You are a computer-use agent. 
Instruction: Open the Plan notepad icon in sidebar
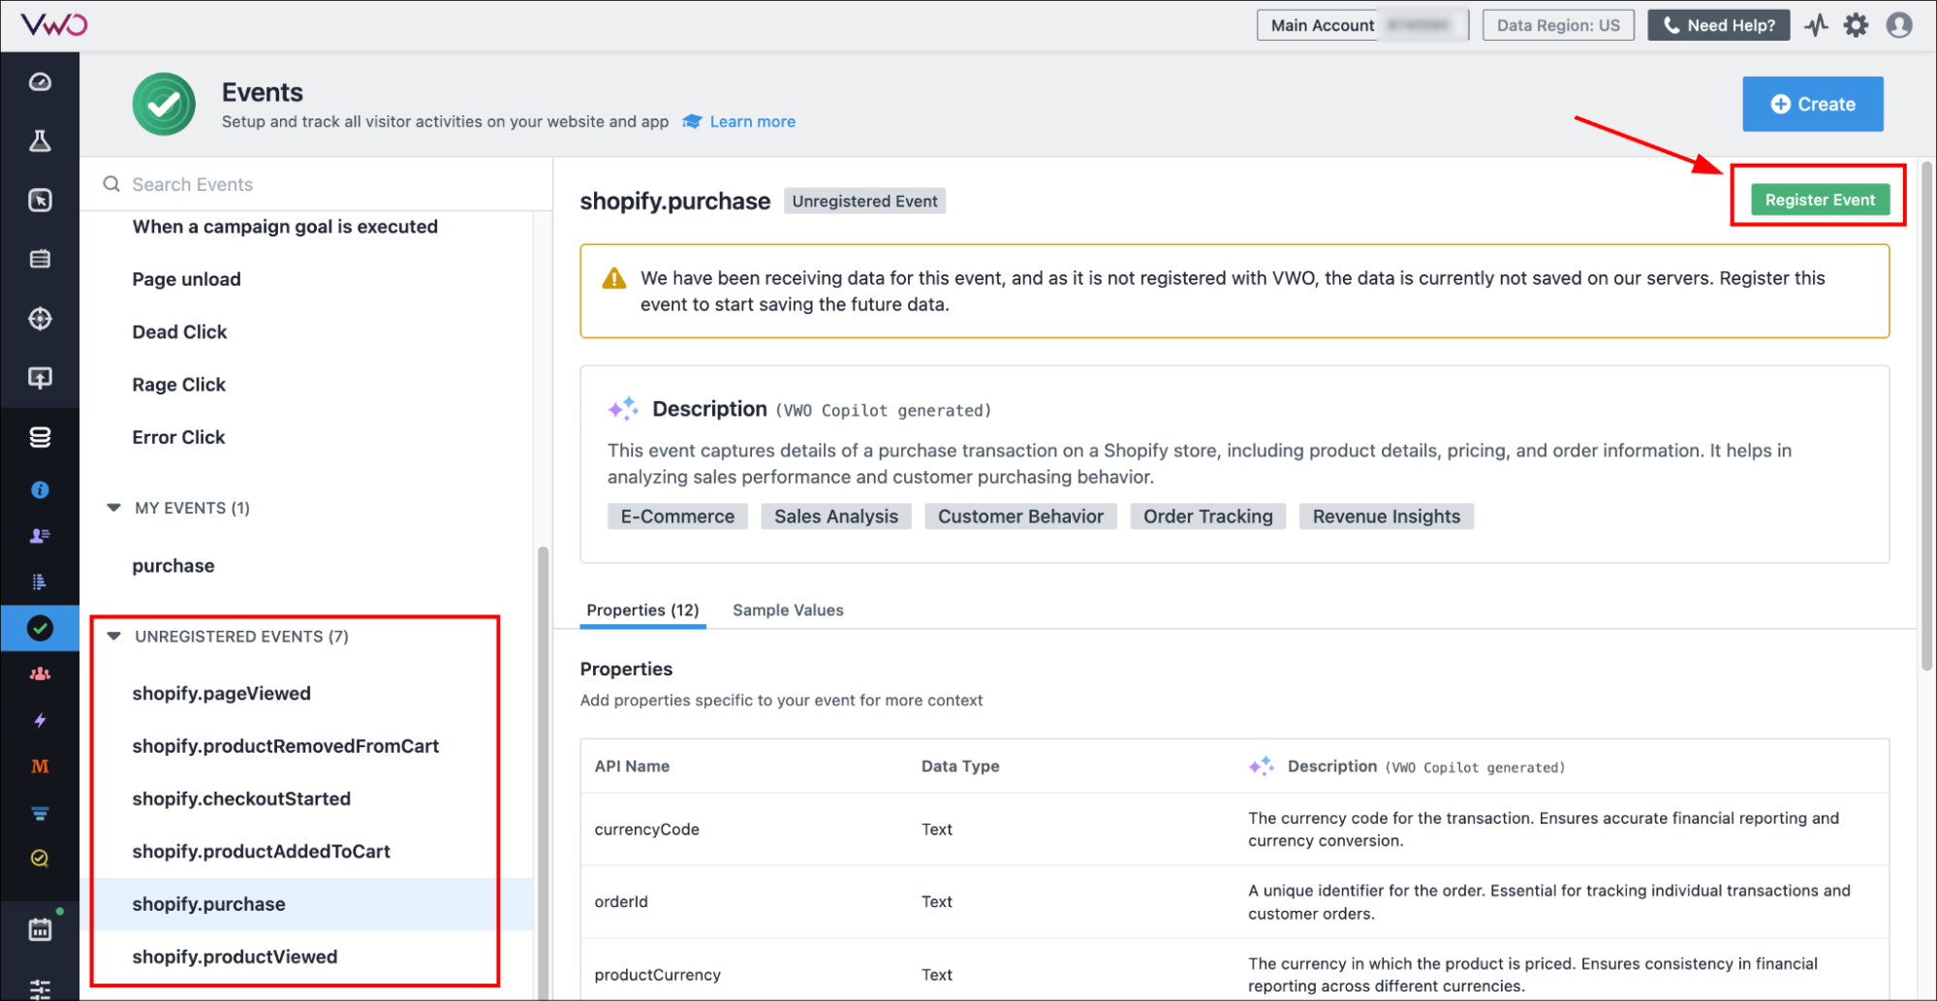point(40,259)
